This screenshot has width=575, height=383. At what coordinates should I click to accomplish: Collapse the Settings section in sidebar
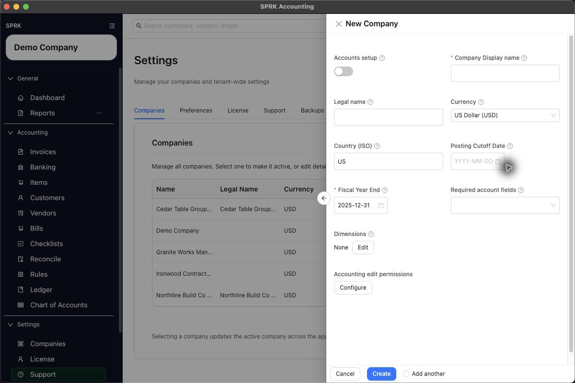11,325
